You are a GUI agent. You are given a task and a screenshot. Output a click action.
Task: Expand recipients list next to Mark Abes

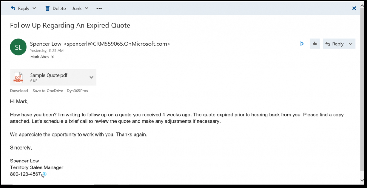tap(52, 57)
